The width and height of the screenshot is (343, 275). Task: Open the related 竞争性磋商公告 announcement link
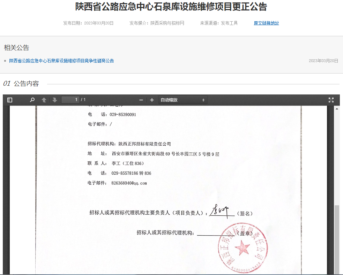coord(61,61)
